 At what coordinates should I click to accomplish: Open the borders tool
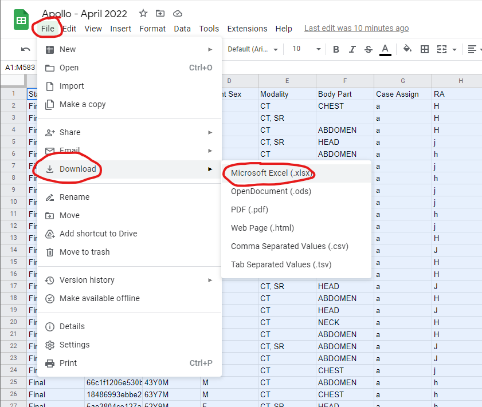click(425, 49)
